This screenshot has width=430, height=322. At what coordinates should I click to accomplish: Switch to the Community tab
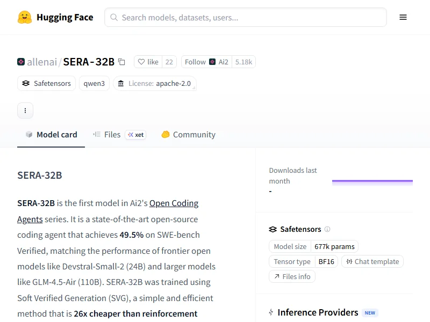coord(188,135)
